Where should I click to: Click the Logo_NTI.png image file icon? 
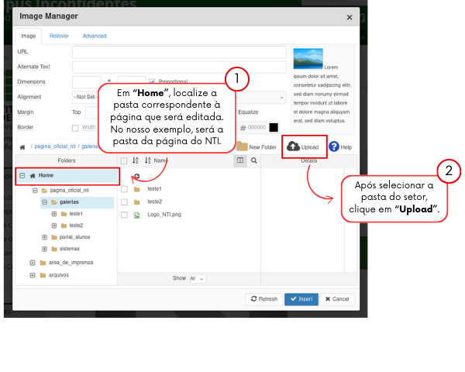pyautogui.click(x=136, y=215)
